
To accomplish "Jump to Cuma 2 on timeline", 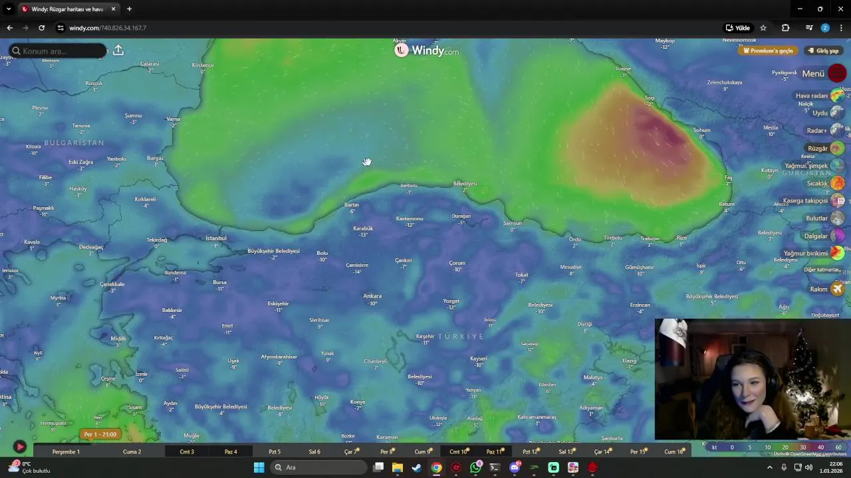I will tap(132, 451).
